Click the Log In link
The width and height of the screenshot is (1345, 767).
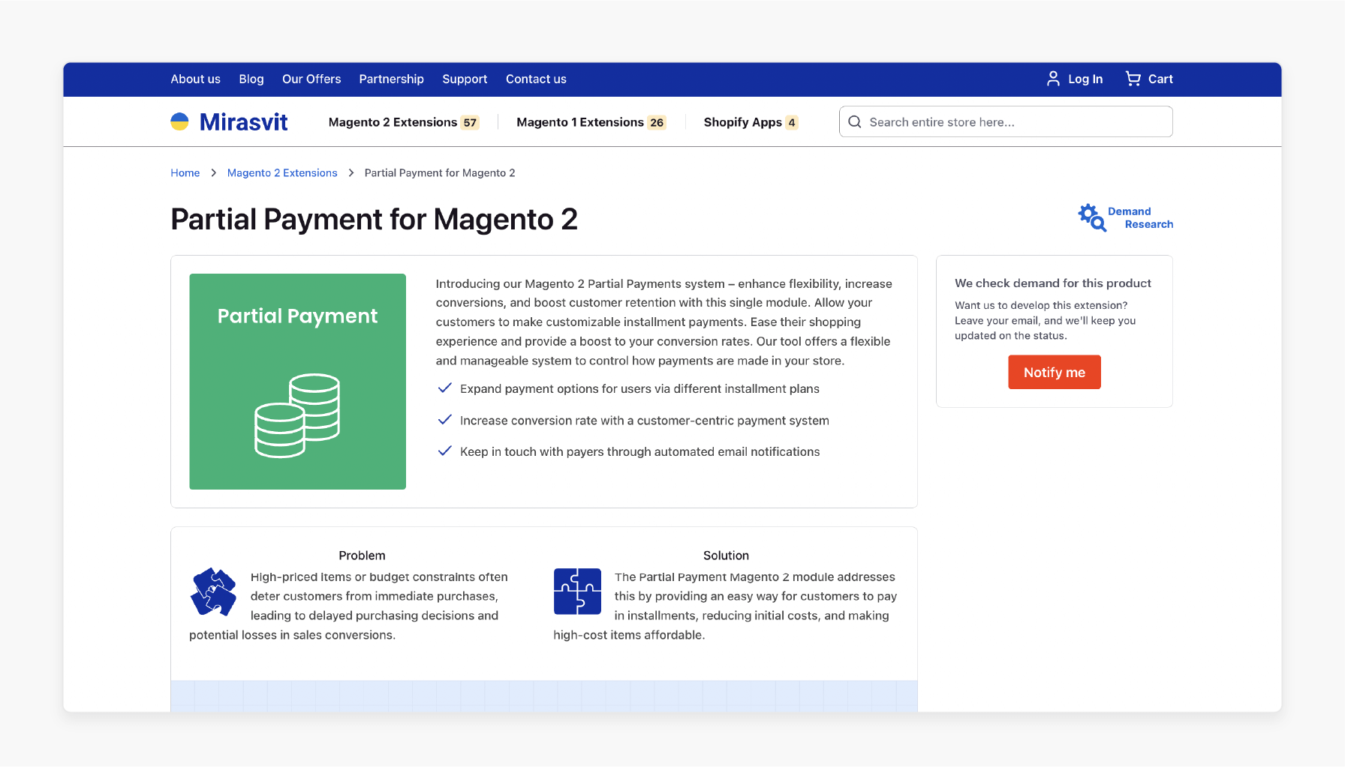pyautogui.click(x=1085, y=79)
